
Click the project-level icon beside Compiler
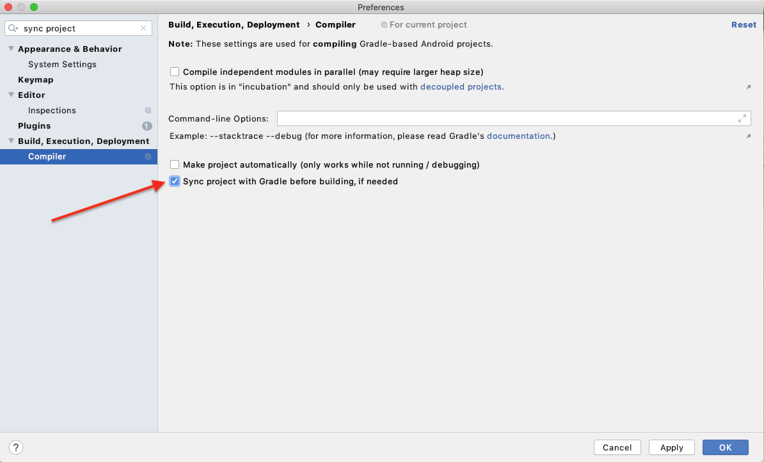(x=148, y=157)
